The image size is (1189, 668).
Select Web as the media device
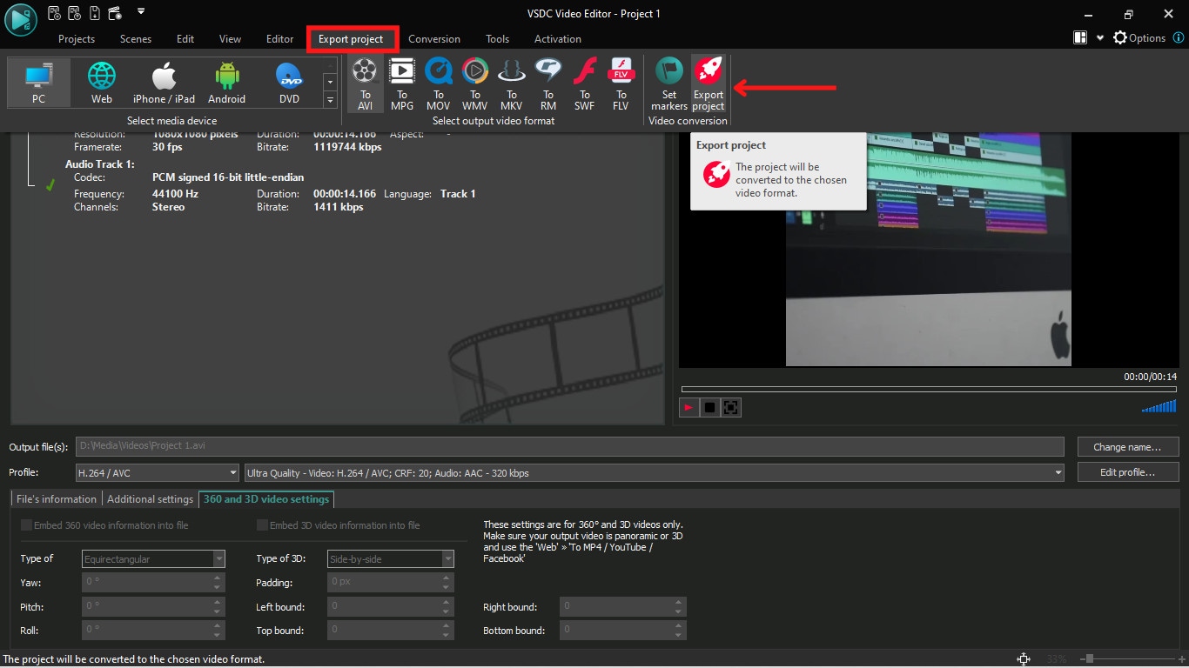102,83
